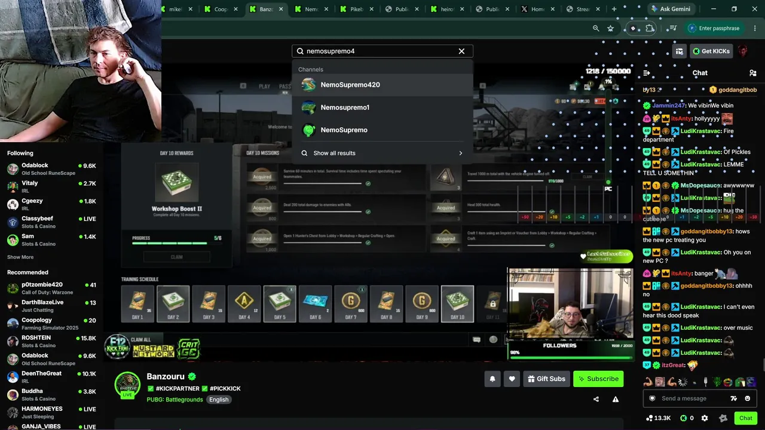Open the translate icon in message box

[x=734, y=398]
